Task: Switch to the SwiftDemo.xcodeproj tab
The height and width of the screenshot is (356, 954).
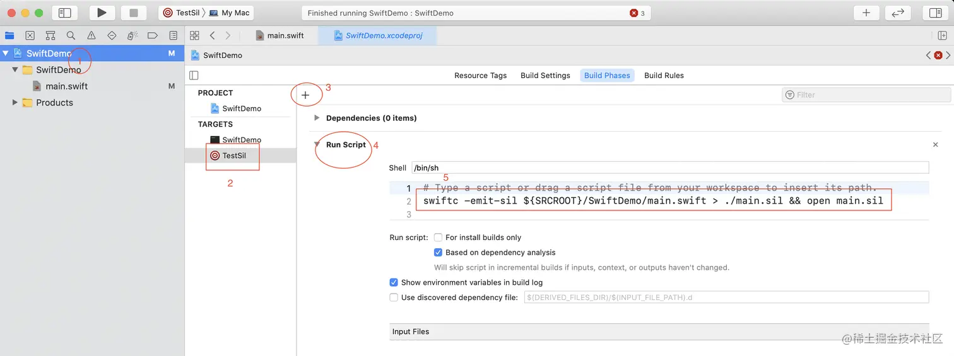Action: (378, 35)
